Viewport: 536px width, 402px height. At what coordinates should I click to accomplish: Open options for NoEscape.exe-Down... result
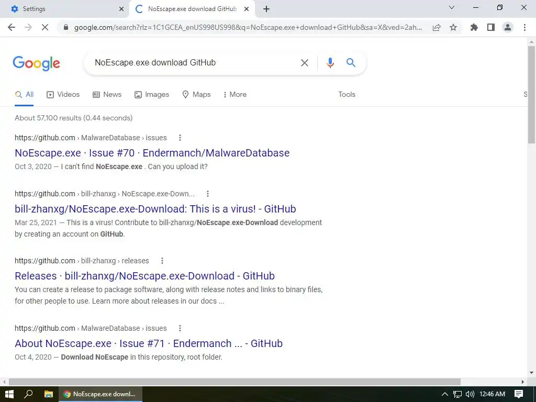point(207,194)
